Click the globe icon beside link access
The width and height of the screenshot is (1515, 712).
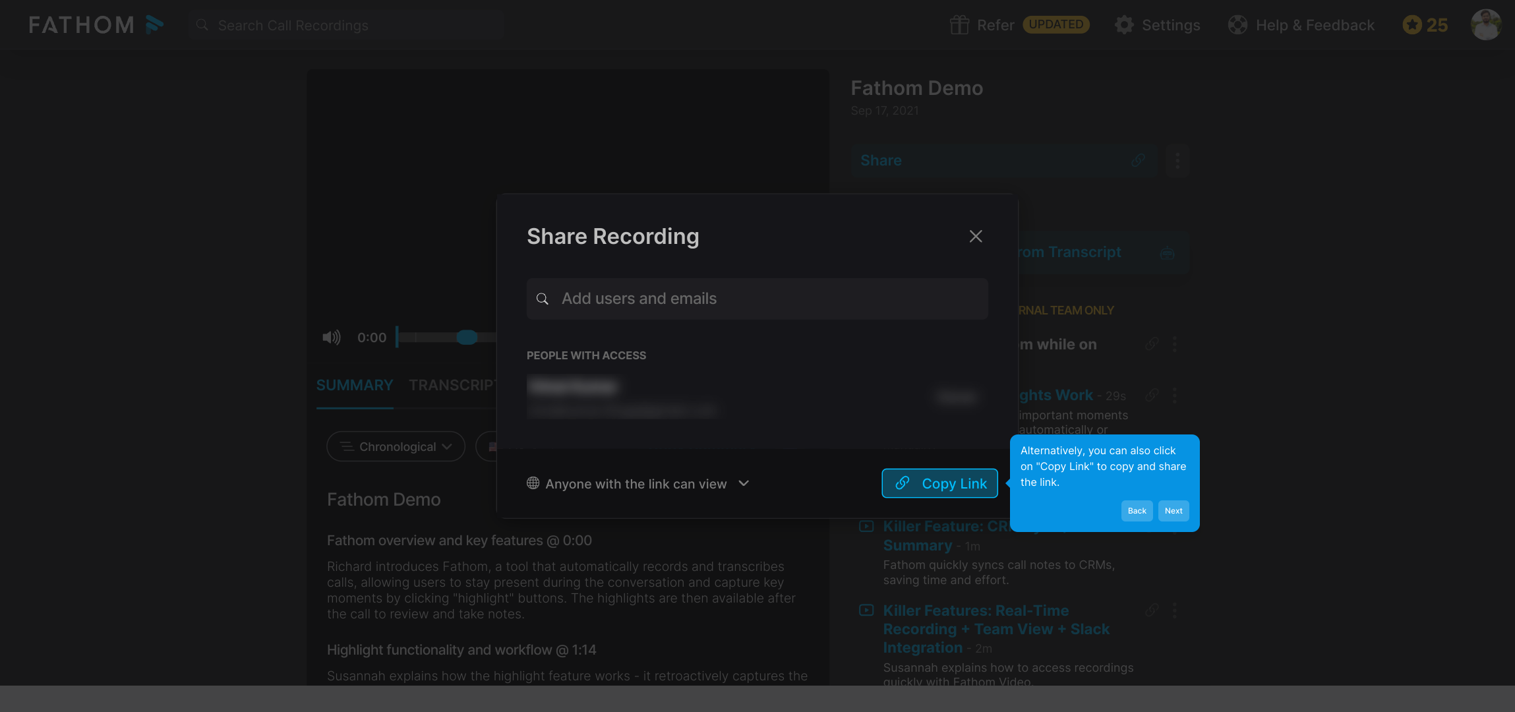(x=533, y=483)
